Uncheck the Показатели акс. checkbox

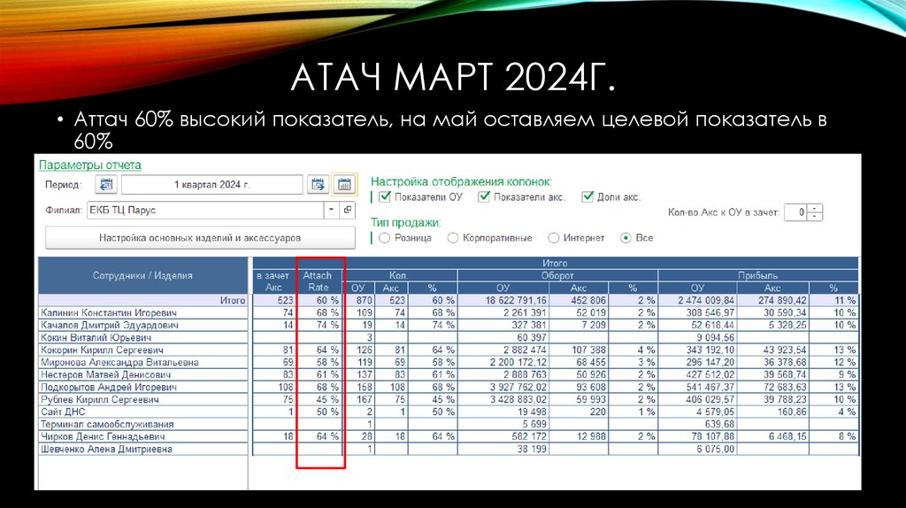pyautogui.click(x=484, y=196)
